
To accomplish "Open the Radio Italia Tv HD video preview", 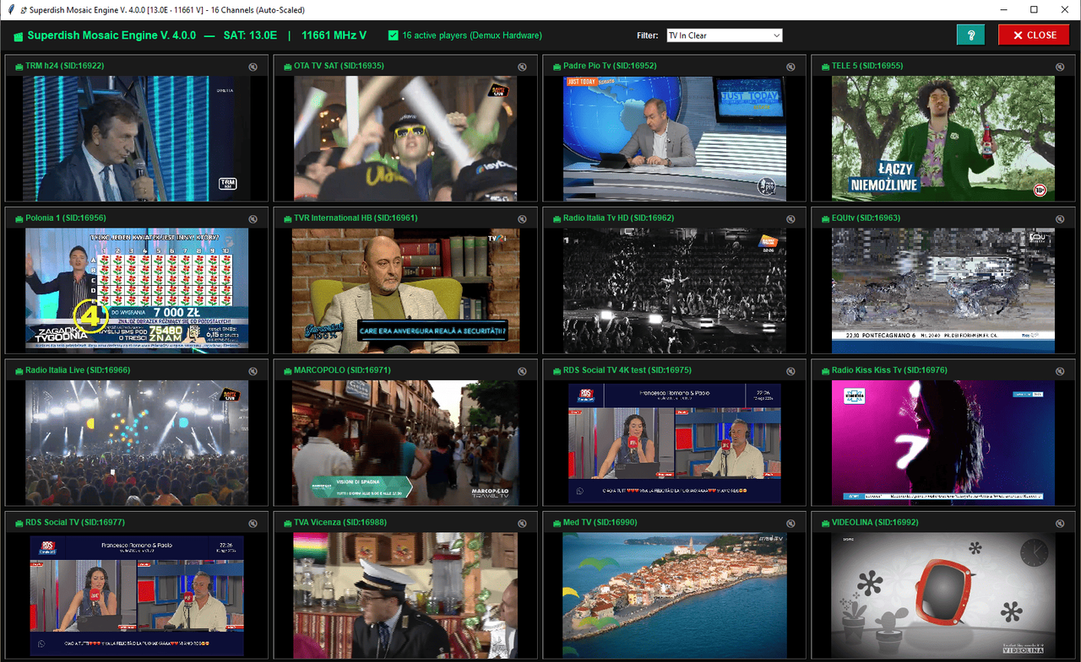I will coord(675,290).
